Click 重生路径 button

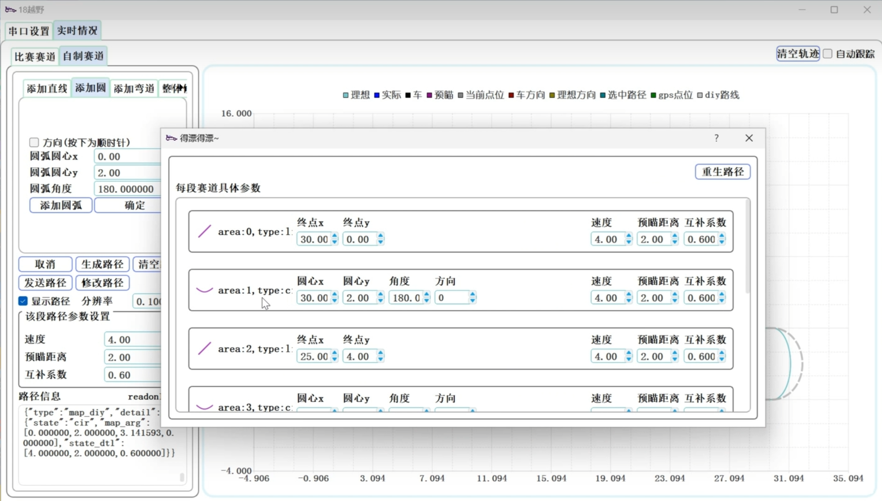(x=722, y=172)
